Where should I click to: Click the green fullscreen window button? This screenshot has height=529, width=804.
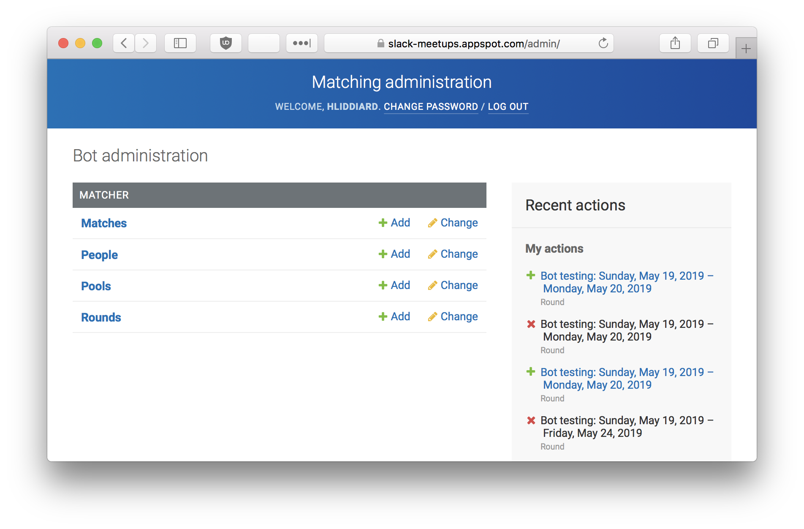97,43
